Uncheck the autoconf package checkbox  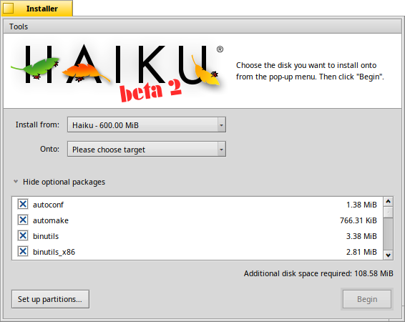pos(23,204)
